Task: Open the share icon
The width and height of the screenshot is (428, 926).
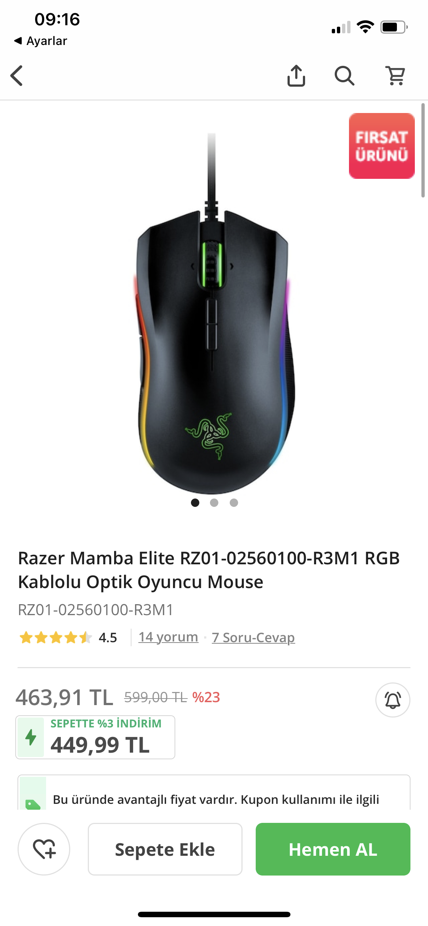Action: click(296, 76)
